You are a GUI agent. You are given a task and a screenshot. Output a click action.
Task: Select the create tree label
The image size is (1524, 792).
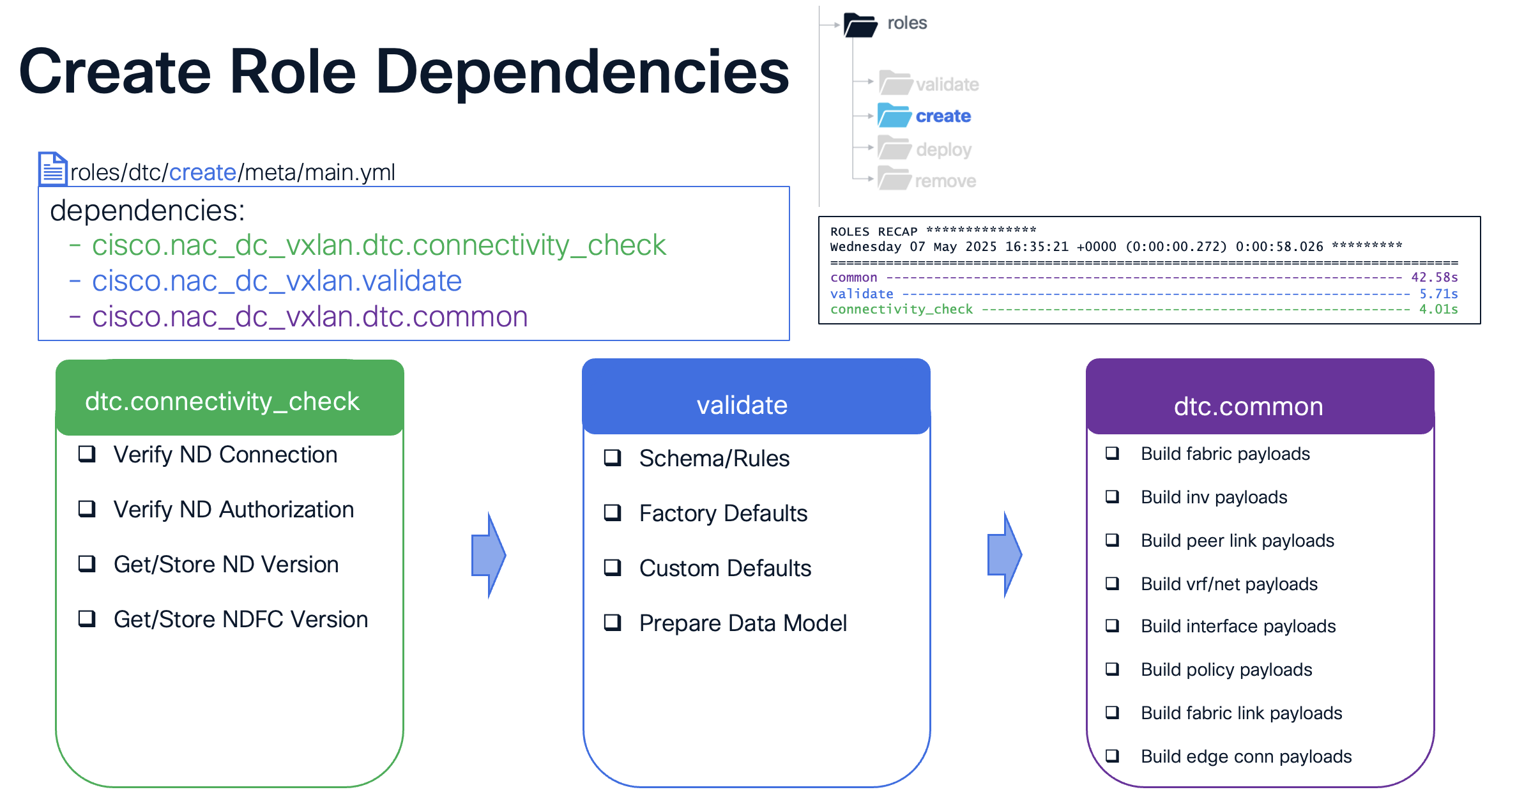tap(943, 116)
